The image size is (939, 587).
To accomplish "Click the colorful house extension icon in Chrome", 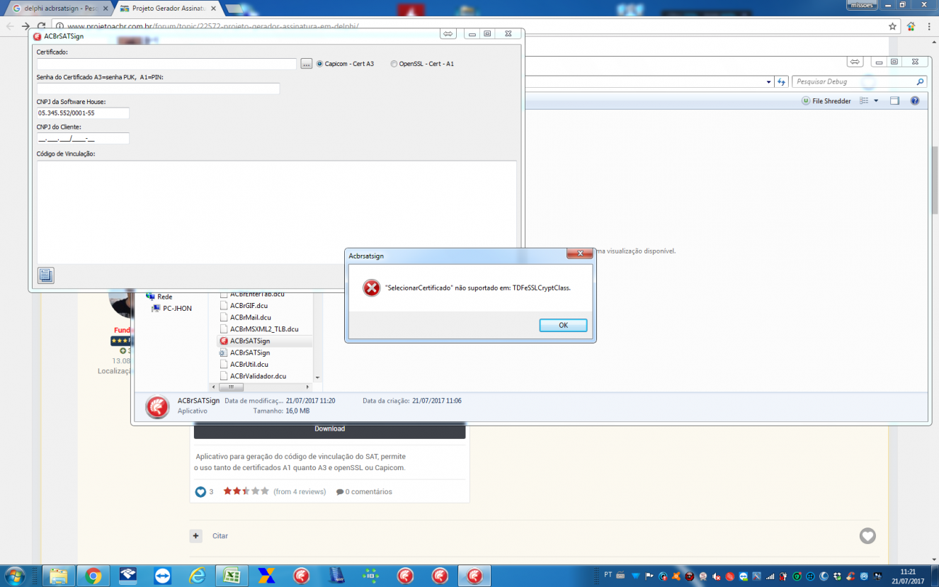I will pos(911,26).
